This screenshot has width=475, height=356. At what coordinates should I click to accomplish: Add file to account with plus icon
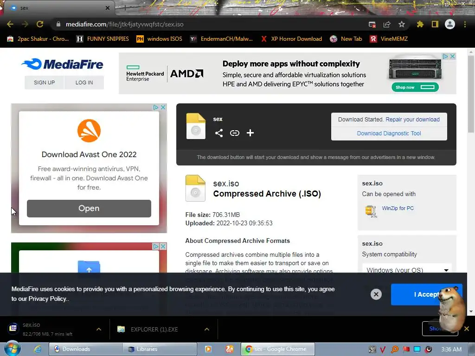click(x=250, y=133)
